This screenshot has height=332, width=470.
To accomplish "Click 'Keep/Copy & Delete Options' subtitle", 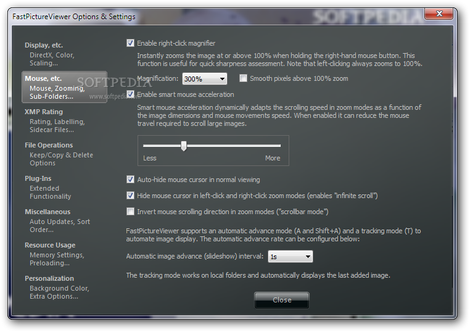I will 61,159.
